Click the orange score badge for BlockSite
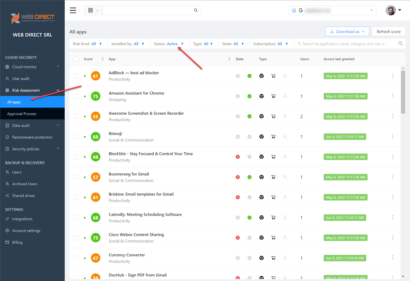 [x=96, y=157]
